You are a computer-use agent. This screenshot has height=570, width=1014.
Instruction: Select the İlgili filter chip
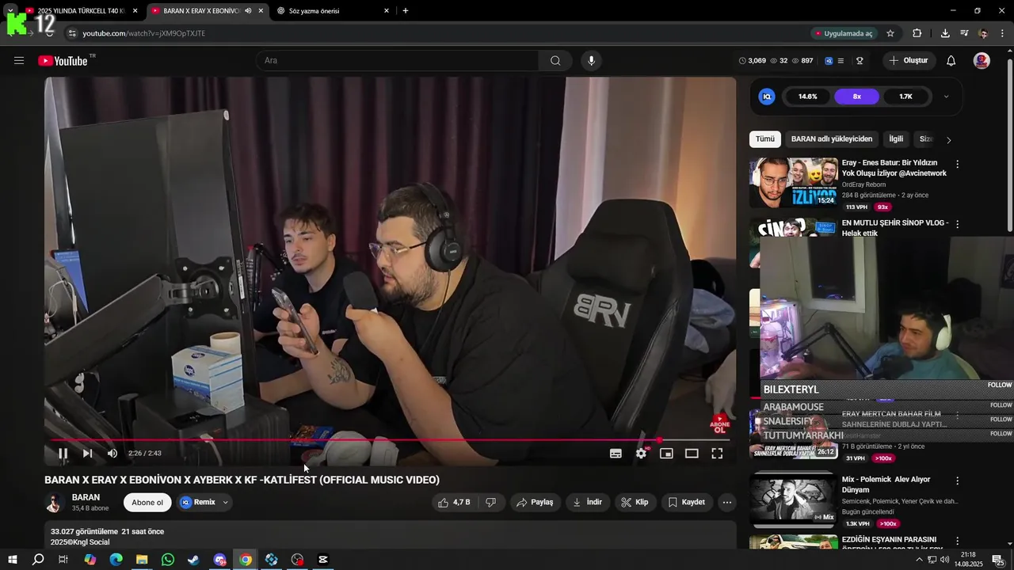896,139
